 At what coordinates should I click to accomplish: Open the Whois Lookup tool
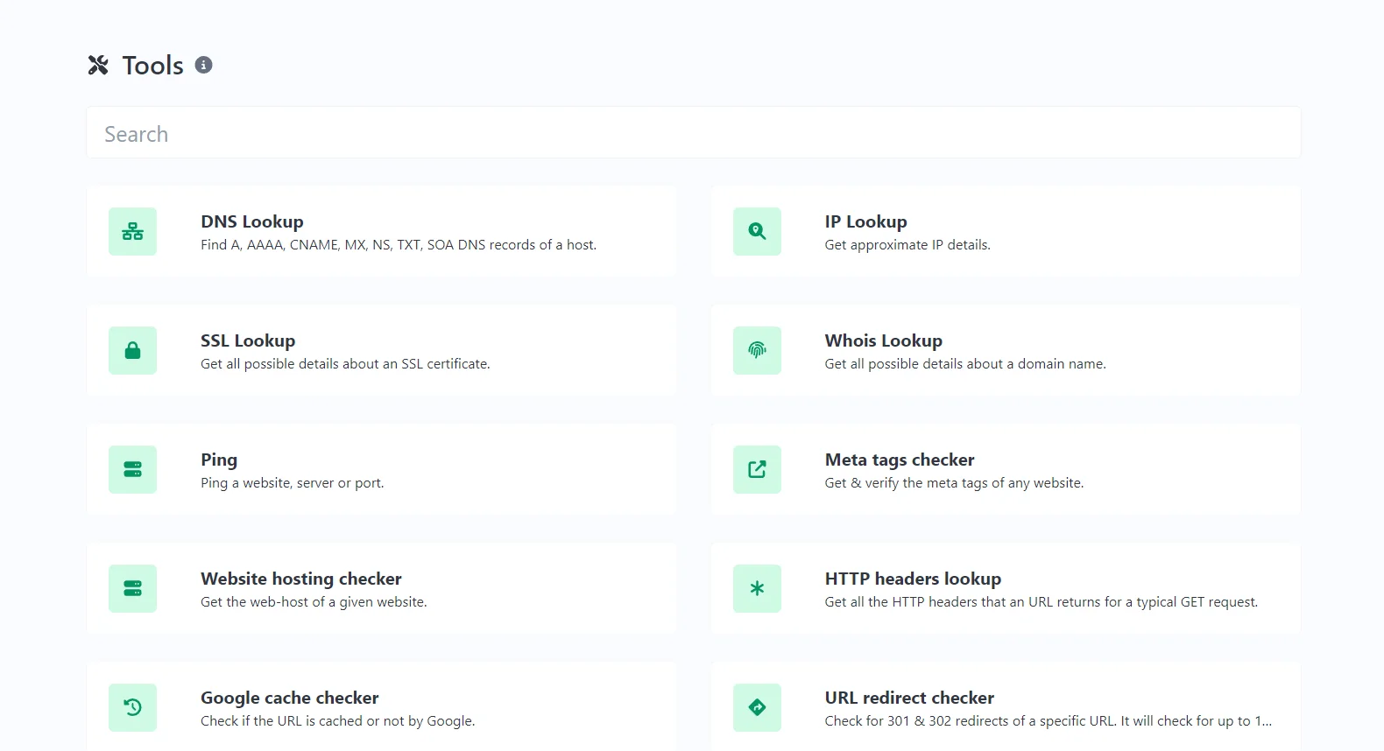click(1006, 350)
